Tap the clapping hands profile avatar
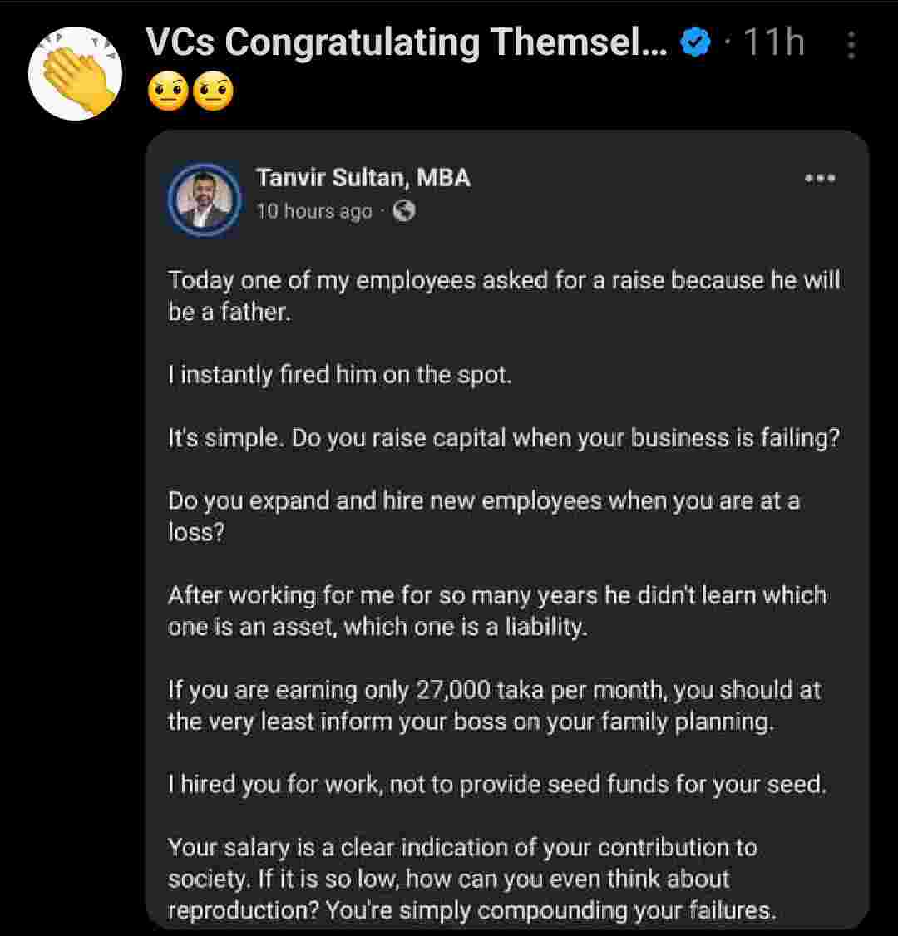Viewport: 898px width, 936px height. click(76, 74)
